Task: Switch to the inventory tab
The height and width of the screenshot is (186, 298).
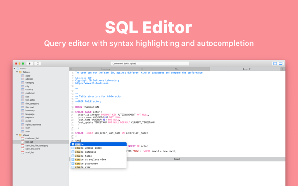Action: coord(106,69)
